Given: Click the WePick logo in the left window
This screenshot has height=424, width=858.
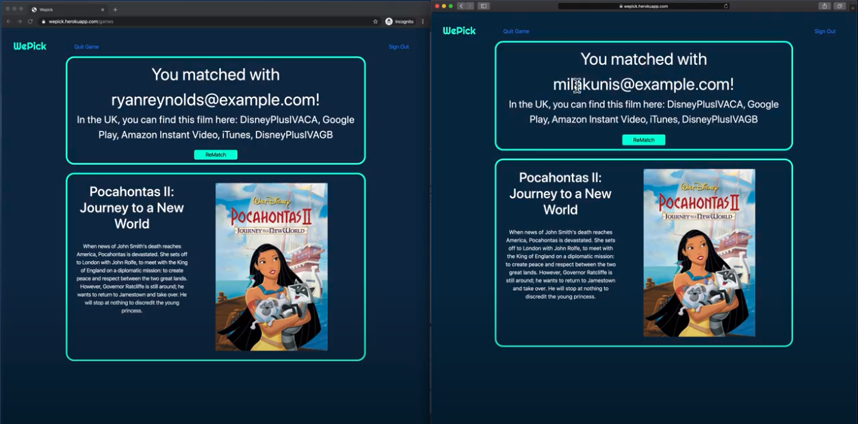Looking at the screenshot, I should tap(30, 47).
